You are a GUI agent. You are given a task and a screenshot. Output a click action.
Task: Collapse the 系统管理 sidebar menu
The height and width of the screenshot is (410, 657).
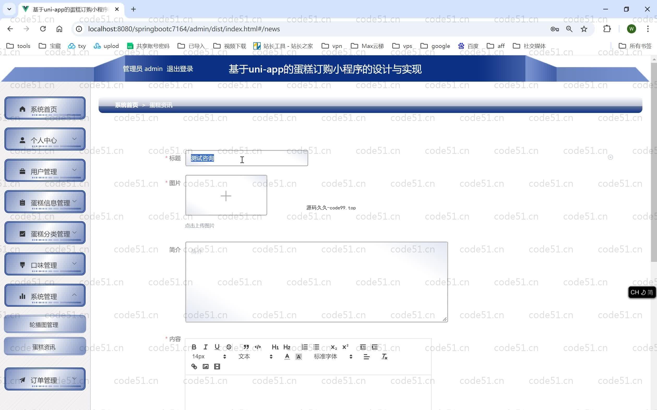pos(45,296)
